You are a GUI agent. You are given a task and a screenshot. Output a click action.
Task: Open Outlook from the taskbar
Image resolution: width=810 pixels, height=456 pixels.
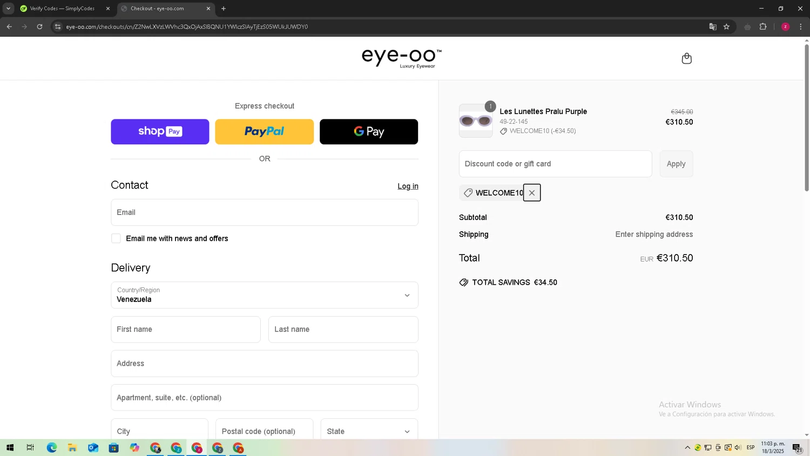93,447
